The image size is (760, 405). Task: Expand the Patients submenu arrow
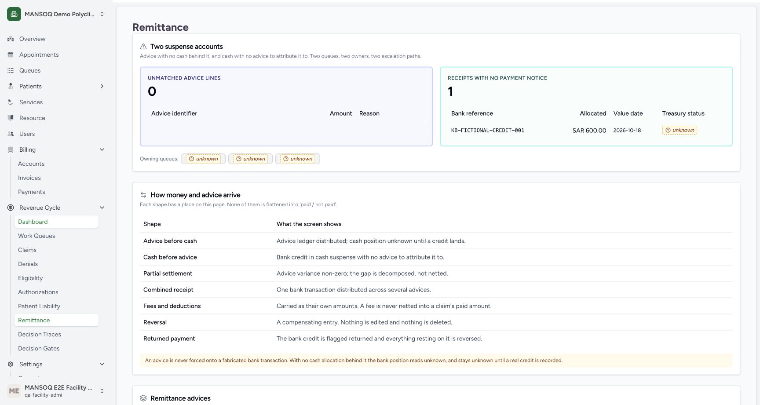coord(102,86)
